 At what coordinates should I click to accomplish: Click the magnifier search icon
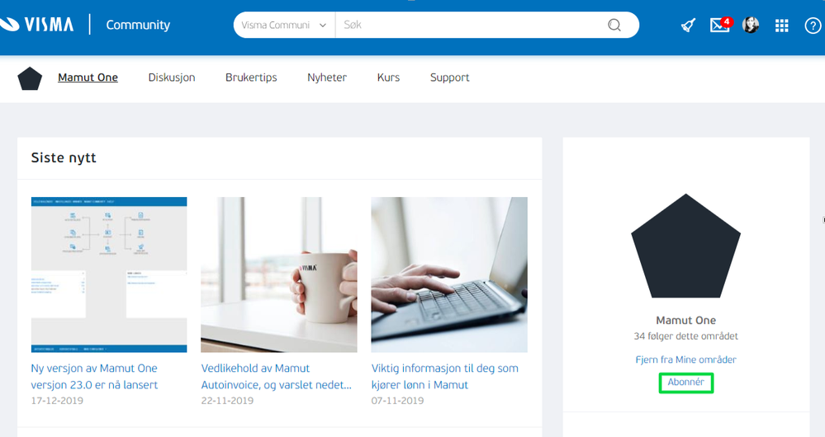[x=614, y=25]
